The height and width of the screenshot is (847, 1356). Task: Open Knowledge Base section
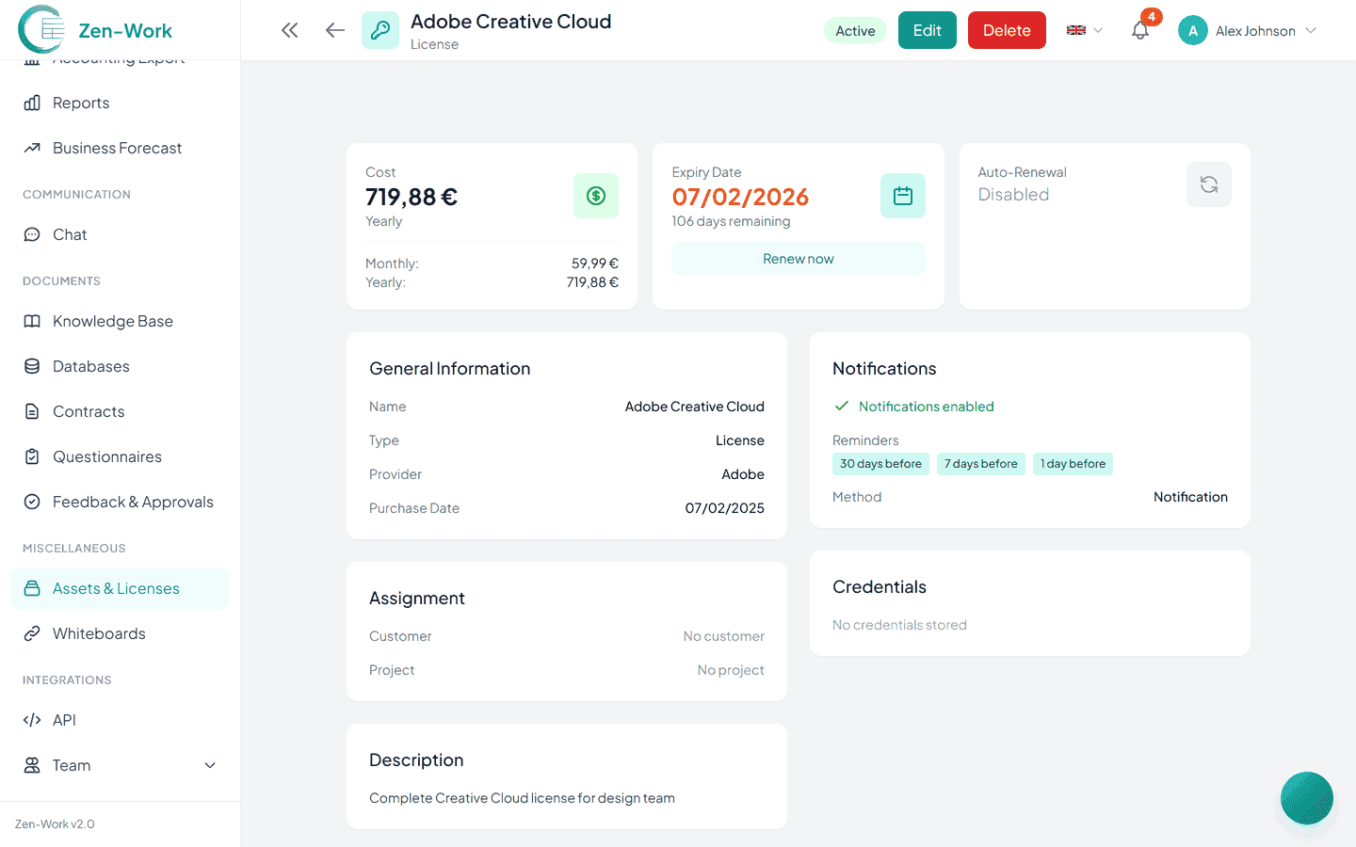[x=120, y=321]
